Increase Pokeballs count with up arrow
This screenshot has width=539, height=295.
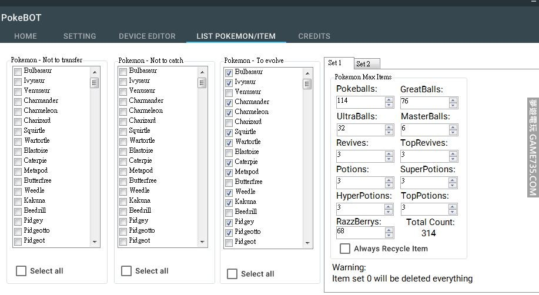click(x=389, y=99)
